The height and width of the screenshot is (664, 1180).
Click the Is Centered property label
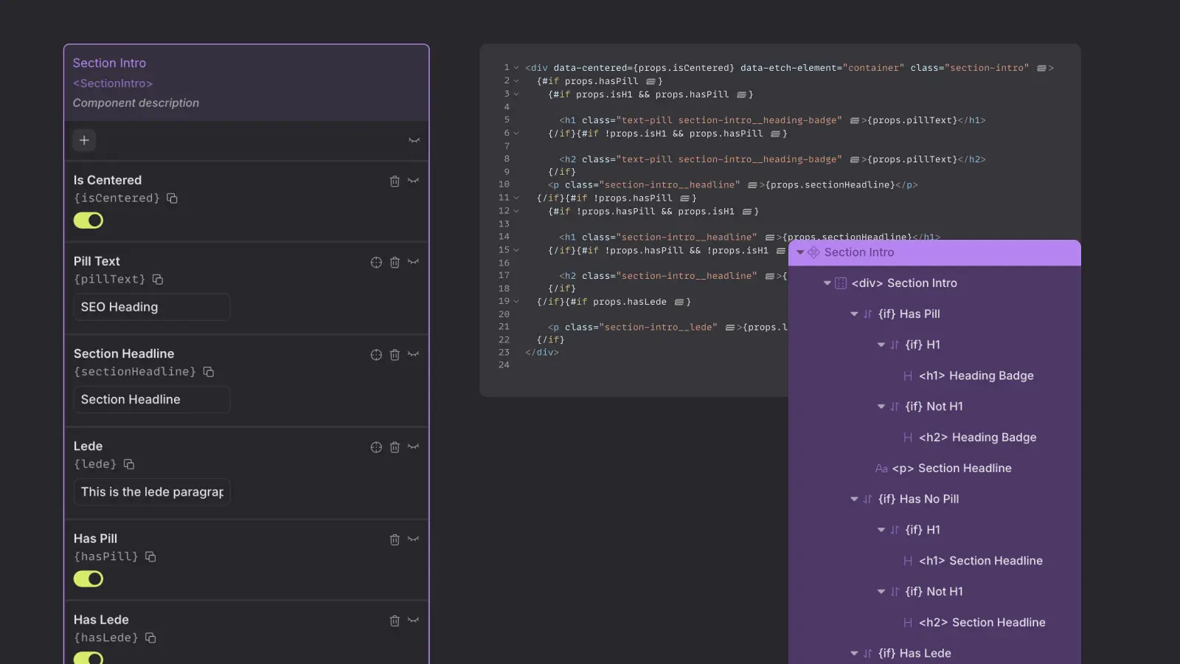(x=108, y=180)
